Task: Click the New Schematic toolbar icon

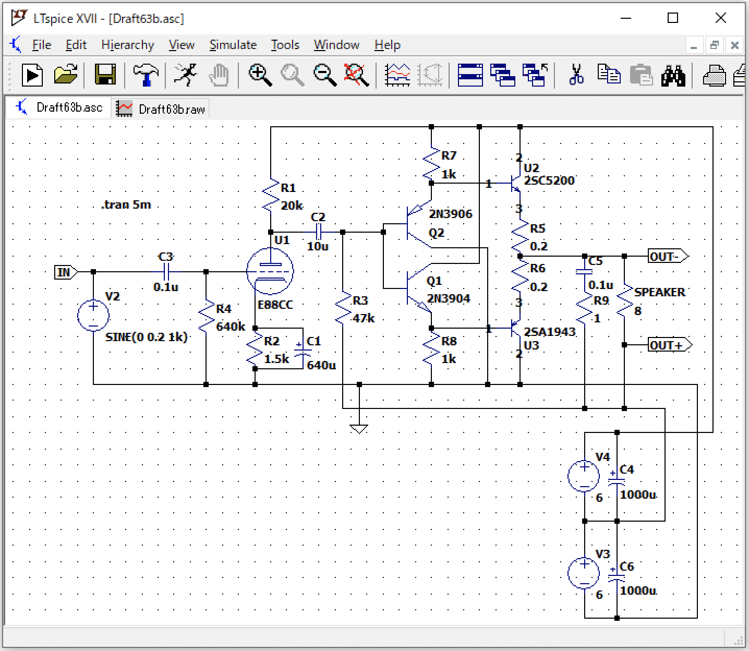Action: pyautogui.click(x=32, y=76)
